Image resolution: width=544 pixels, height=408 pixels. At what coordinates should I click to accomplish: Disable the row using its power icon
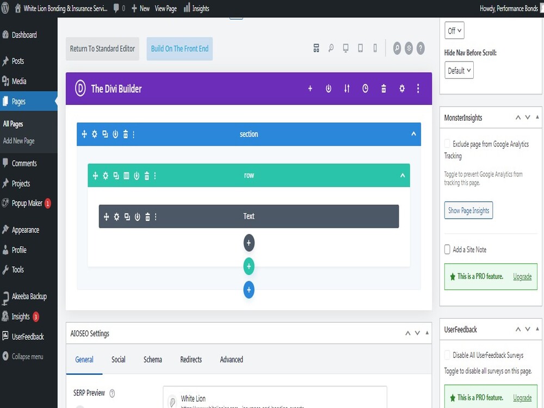(137, 175)
